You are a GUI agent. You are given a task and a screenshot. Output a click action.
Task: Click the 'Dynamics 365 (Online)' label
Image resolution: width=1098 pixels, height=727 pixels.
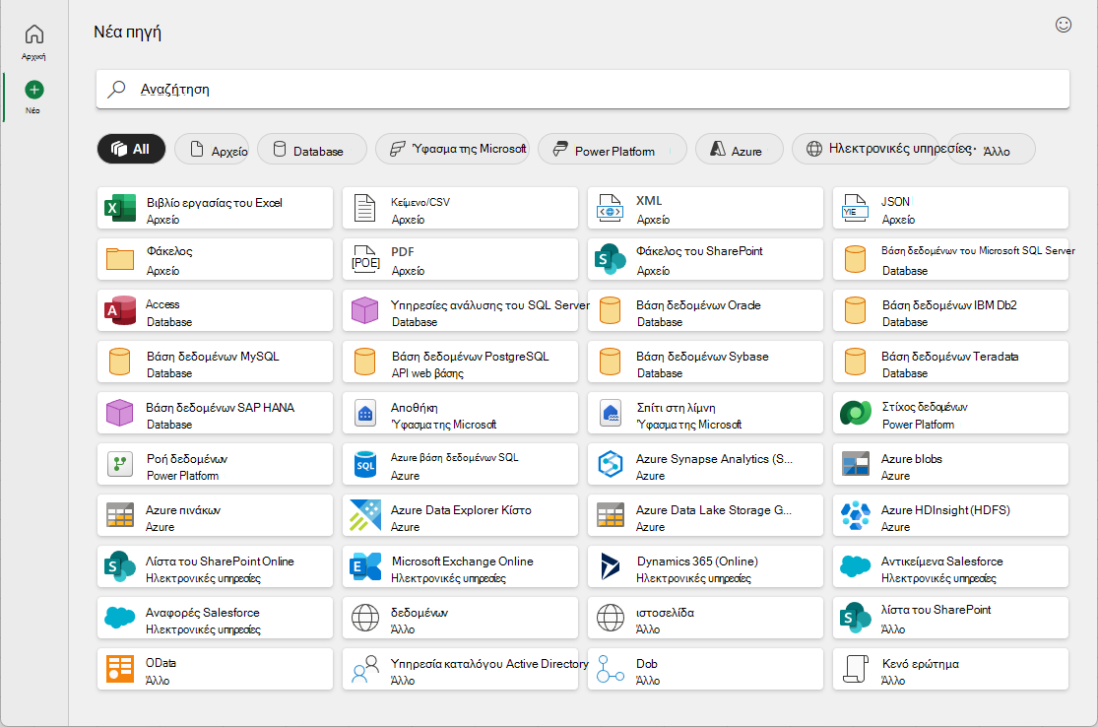coord(697,561)
